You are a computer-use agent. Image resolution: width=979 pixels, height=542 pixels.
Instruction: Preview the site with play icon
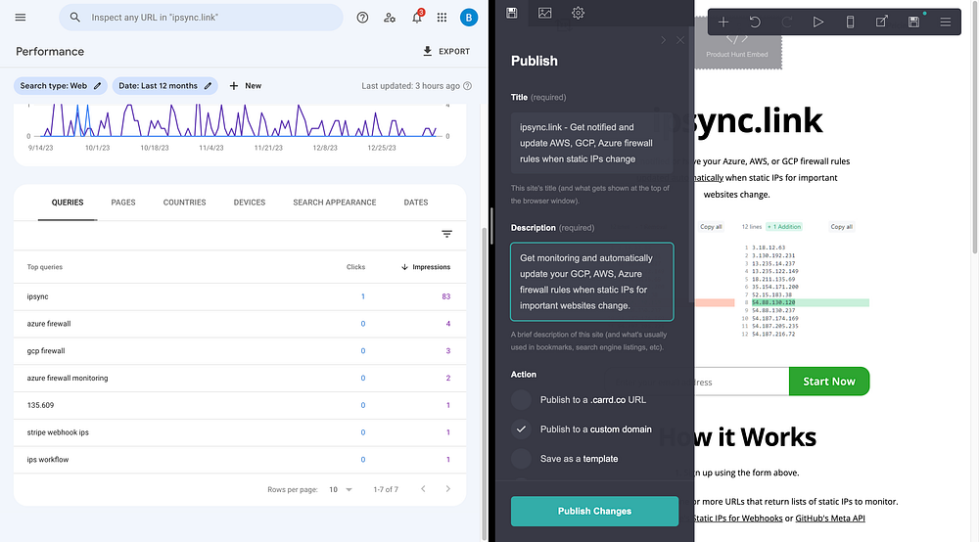[x=818, y=23]
